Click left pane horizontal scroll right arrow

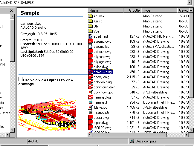pos(7,135)
